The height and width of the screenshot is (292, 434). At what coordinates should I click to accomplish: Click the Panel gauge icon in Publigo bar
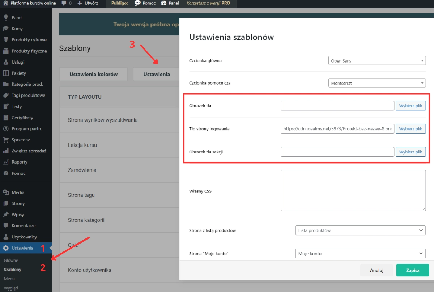point(163,3)
